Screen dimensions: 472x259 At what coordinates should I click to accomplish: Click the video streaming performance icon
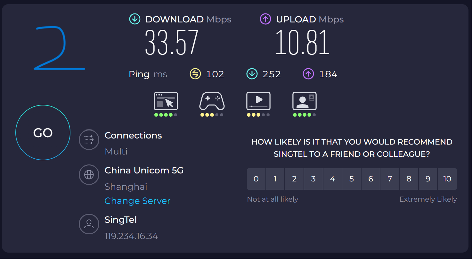coord(258,101)
